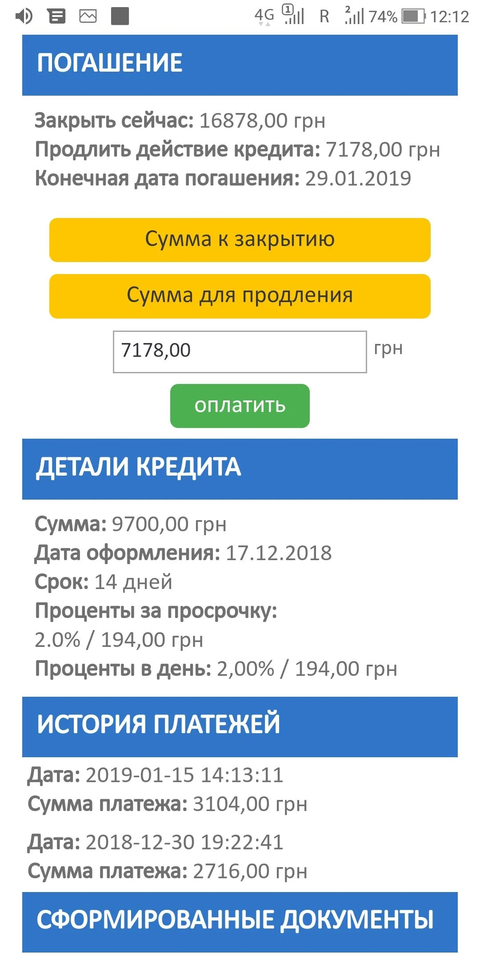The image size is (480, 961).
Task: Tap the picture notification icon
Action: pyautogui.click(x=88, y=17)
